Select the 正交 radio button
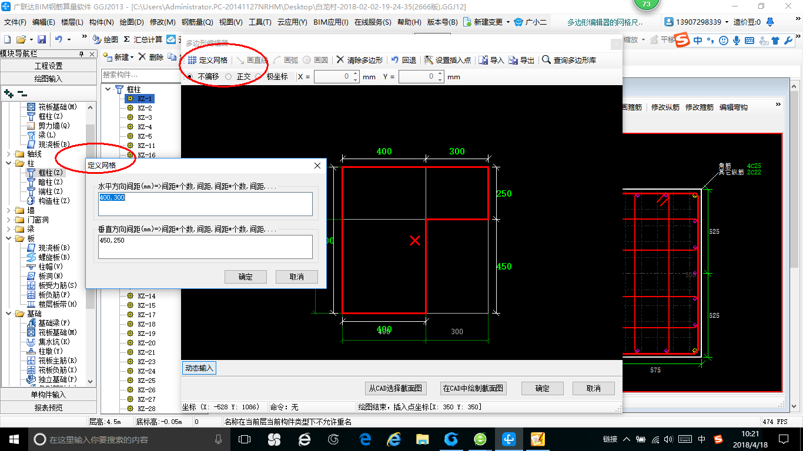Viewport: 803px width, 451px height. coord(229,76)
